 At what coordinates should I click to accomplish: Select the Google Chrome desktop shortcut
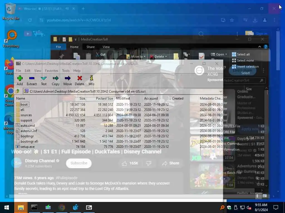click(9, 96)
